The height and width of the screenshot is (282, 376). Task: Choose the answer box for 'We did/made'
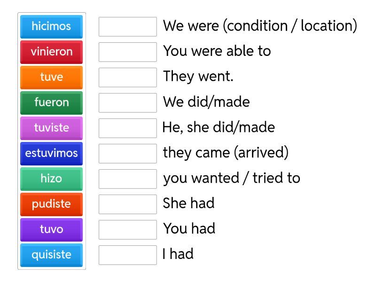point(127,102)
